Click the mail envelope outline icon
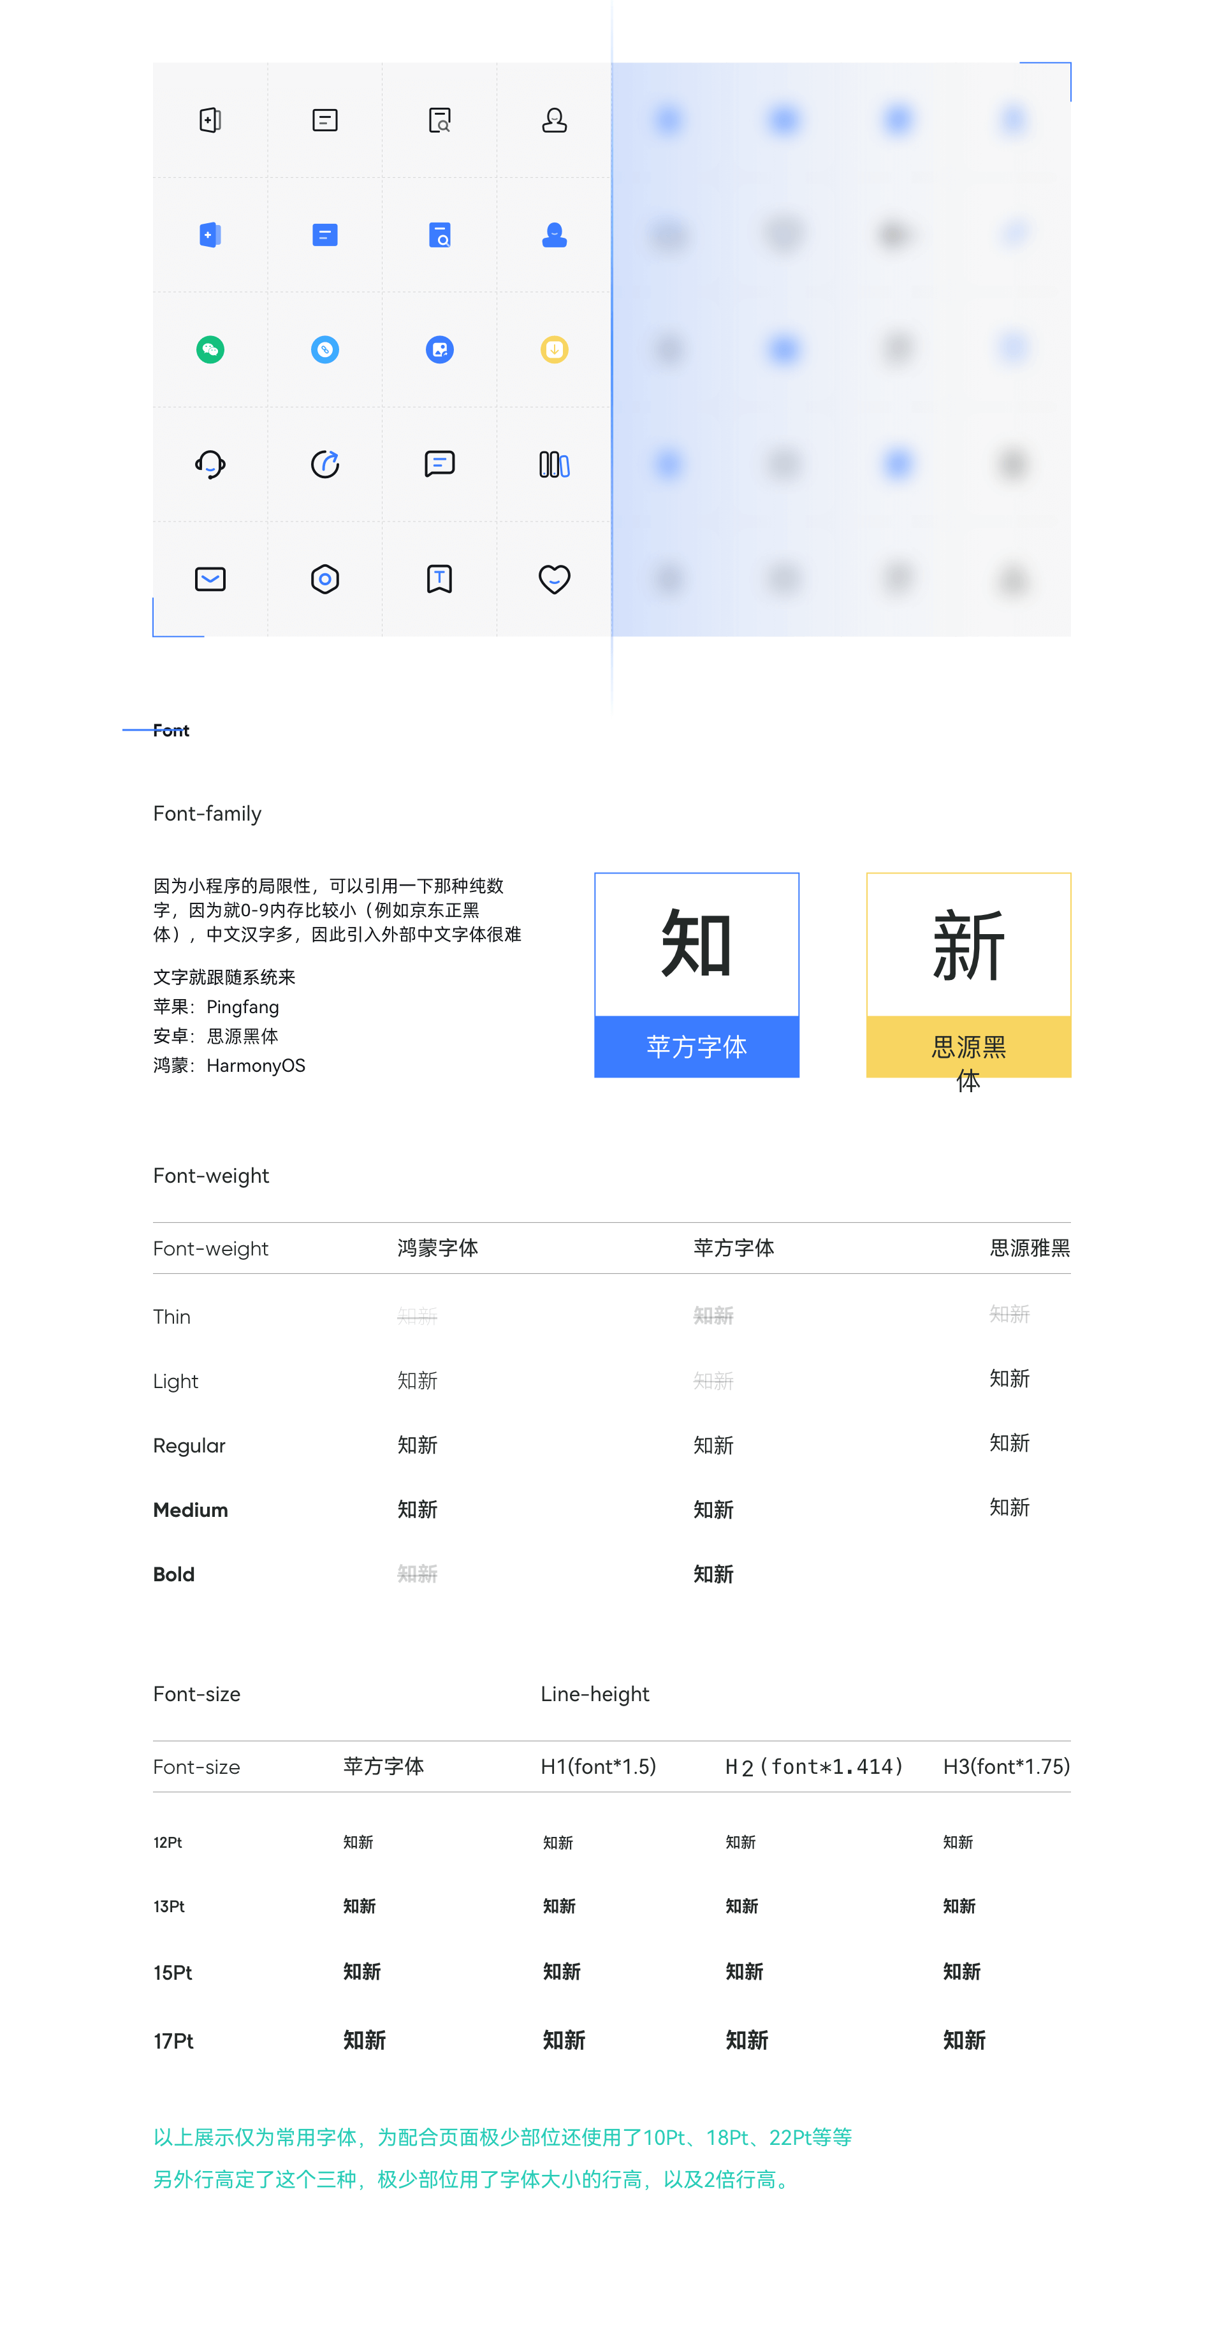The width and height of the screenshot is (1224, 2333). click(x=210, y=579)
